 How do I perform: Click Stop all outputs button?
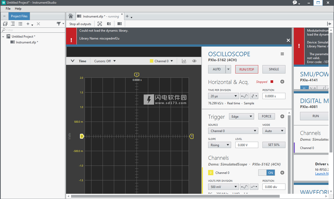[x=80, y=24]
